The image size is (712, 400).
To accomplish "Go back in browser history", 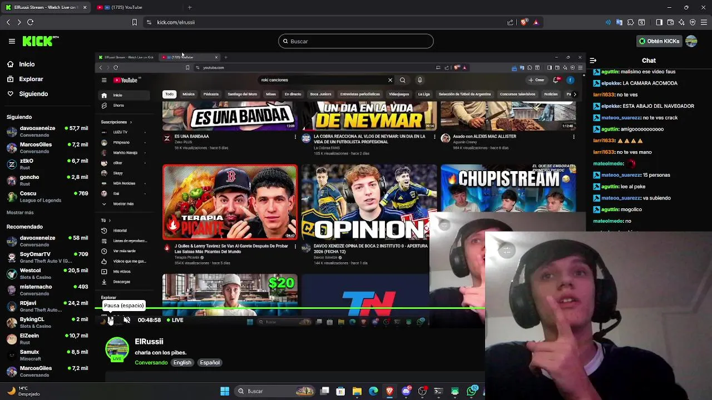I will pyautogui.click(x=8, y=22).
